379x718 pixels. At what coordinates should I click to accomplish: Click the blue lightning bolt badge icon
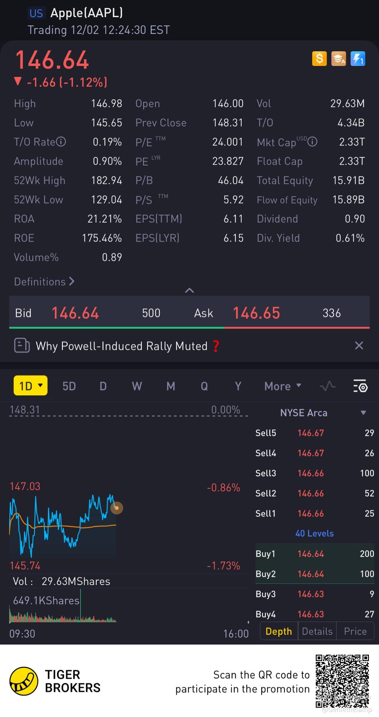[x=358, y=59]
